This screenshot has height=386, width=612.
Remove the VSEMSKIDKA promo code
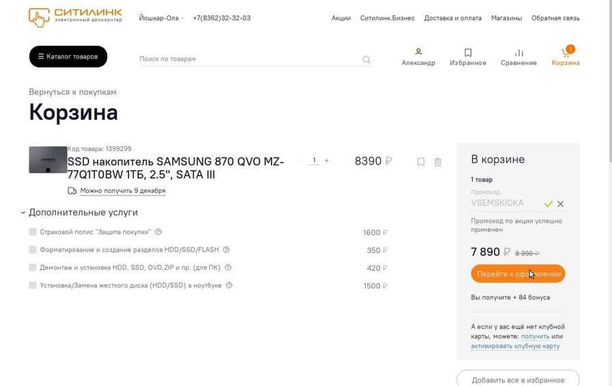pyautogui.click(x=561, y=204)
